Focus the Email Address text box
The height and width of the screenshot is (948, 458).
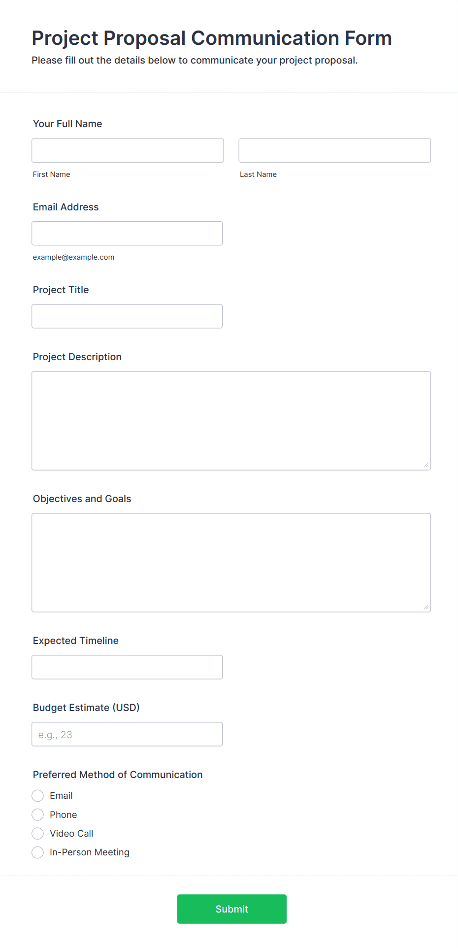tap(127, 233)
